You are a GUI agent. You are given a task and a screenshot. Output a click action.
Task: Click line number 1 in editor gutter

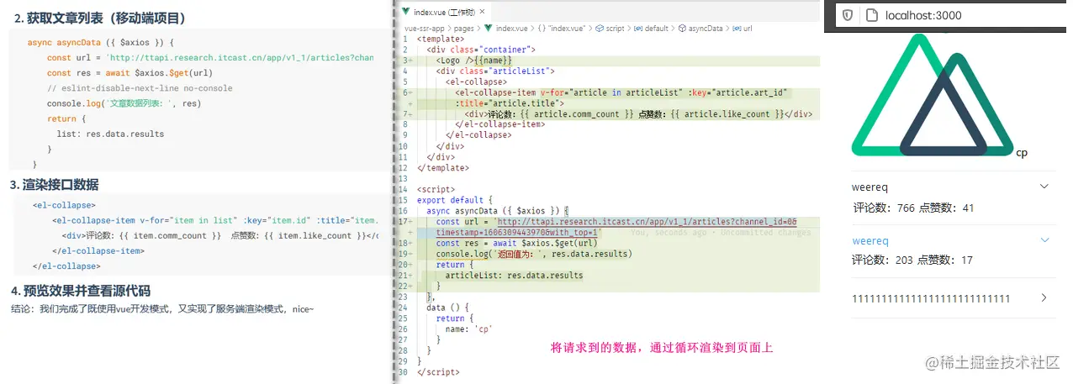point(405,39)
